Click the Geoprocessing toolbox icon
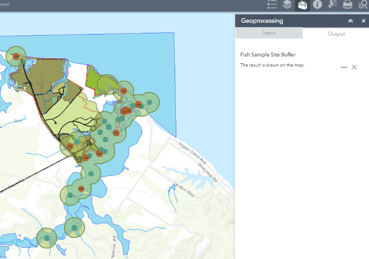 [302, 5]
